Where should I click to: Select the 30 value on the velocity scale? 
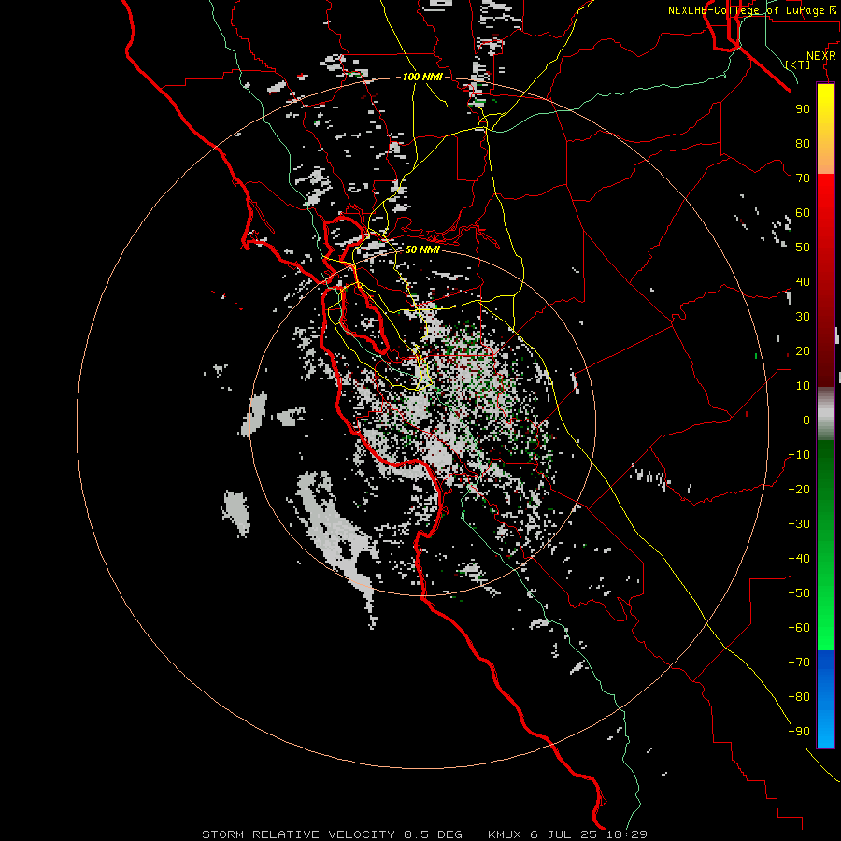point(803,317)
